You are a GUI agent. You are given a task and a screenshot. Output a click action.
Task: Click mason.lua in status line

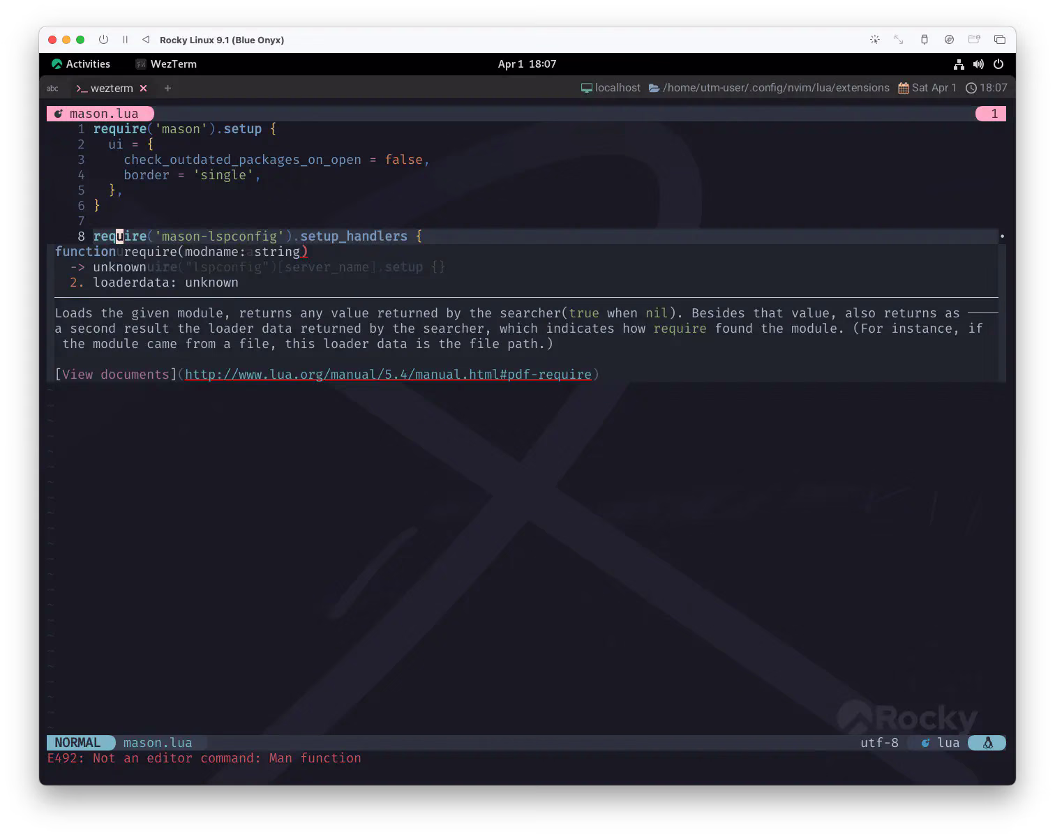[x=158, y=743]
